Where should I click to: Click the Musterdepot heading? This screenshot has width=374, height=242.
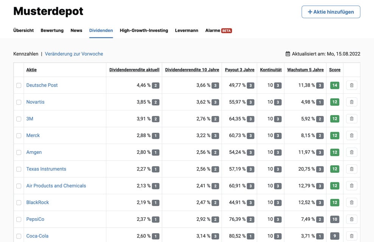point(48,11)
